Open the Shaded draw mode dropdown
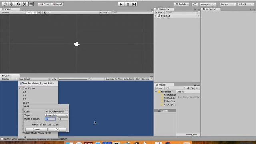256x144 pixels. (x=13, y=12)
